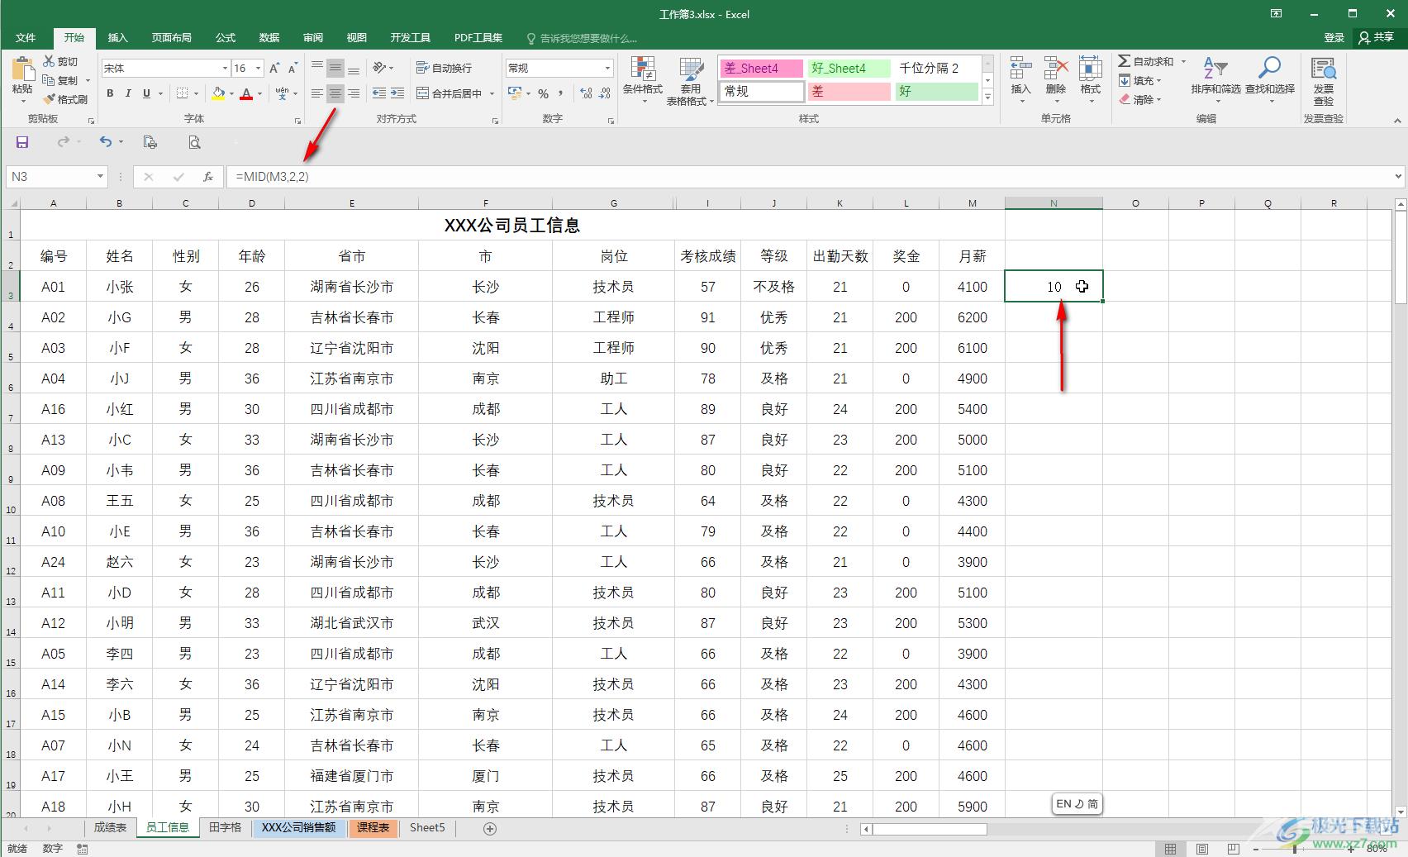The image size is (1408, 857).
Task: Toggle Bold formatting
Action: pos(110,93)
